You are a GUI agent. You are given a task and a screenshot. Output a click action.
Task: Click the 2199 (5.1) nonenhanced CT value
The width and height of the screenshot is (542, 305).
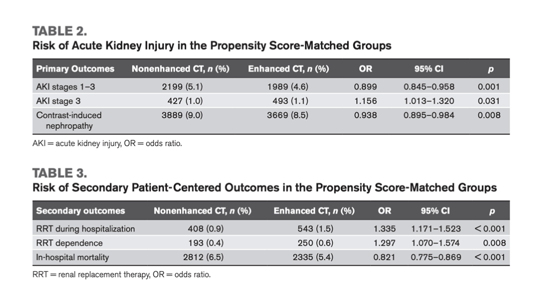[182, 87]
